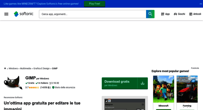Click the review headline Un'ottima app gratuita
Image resolution: width=203 pixels, height=110 pixels.
pos(42,106)
